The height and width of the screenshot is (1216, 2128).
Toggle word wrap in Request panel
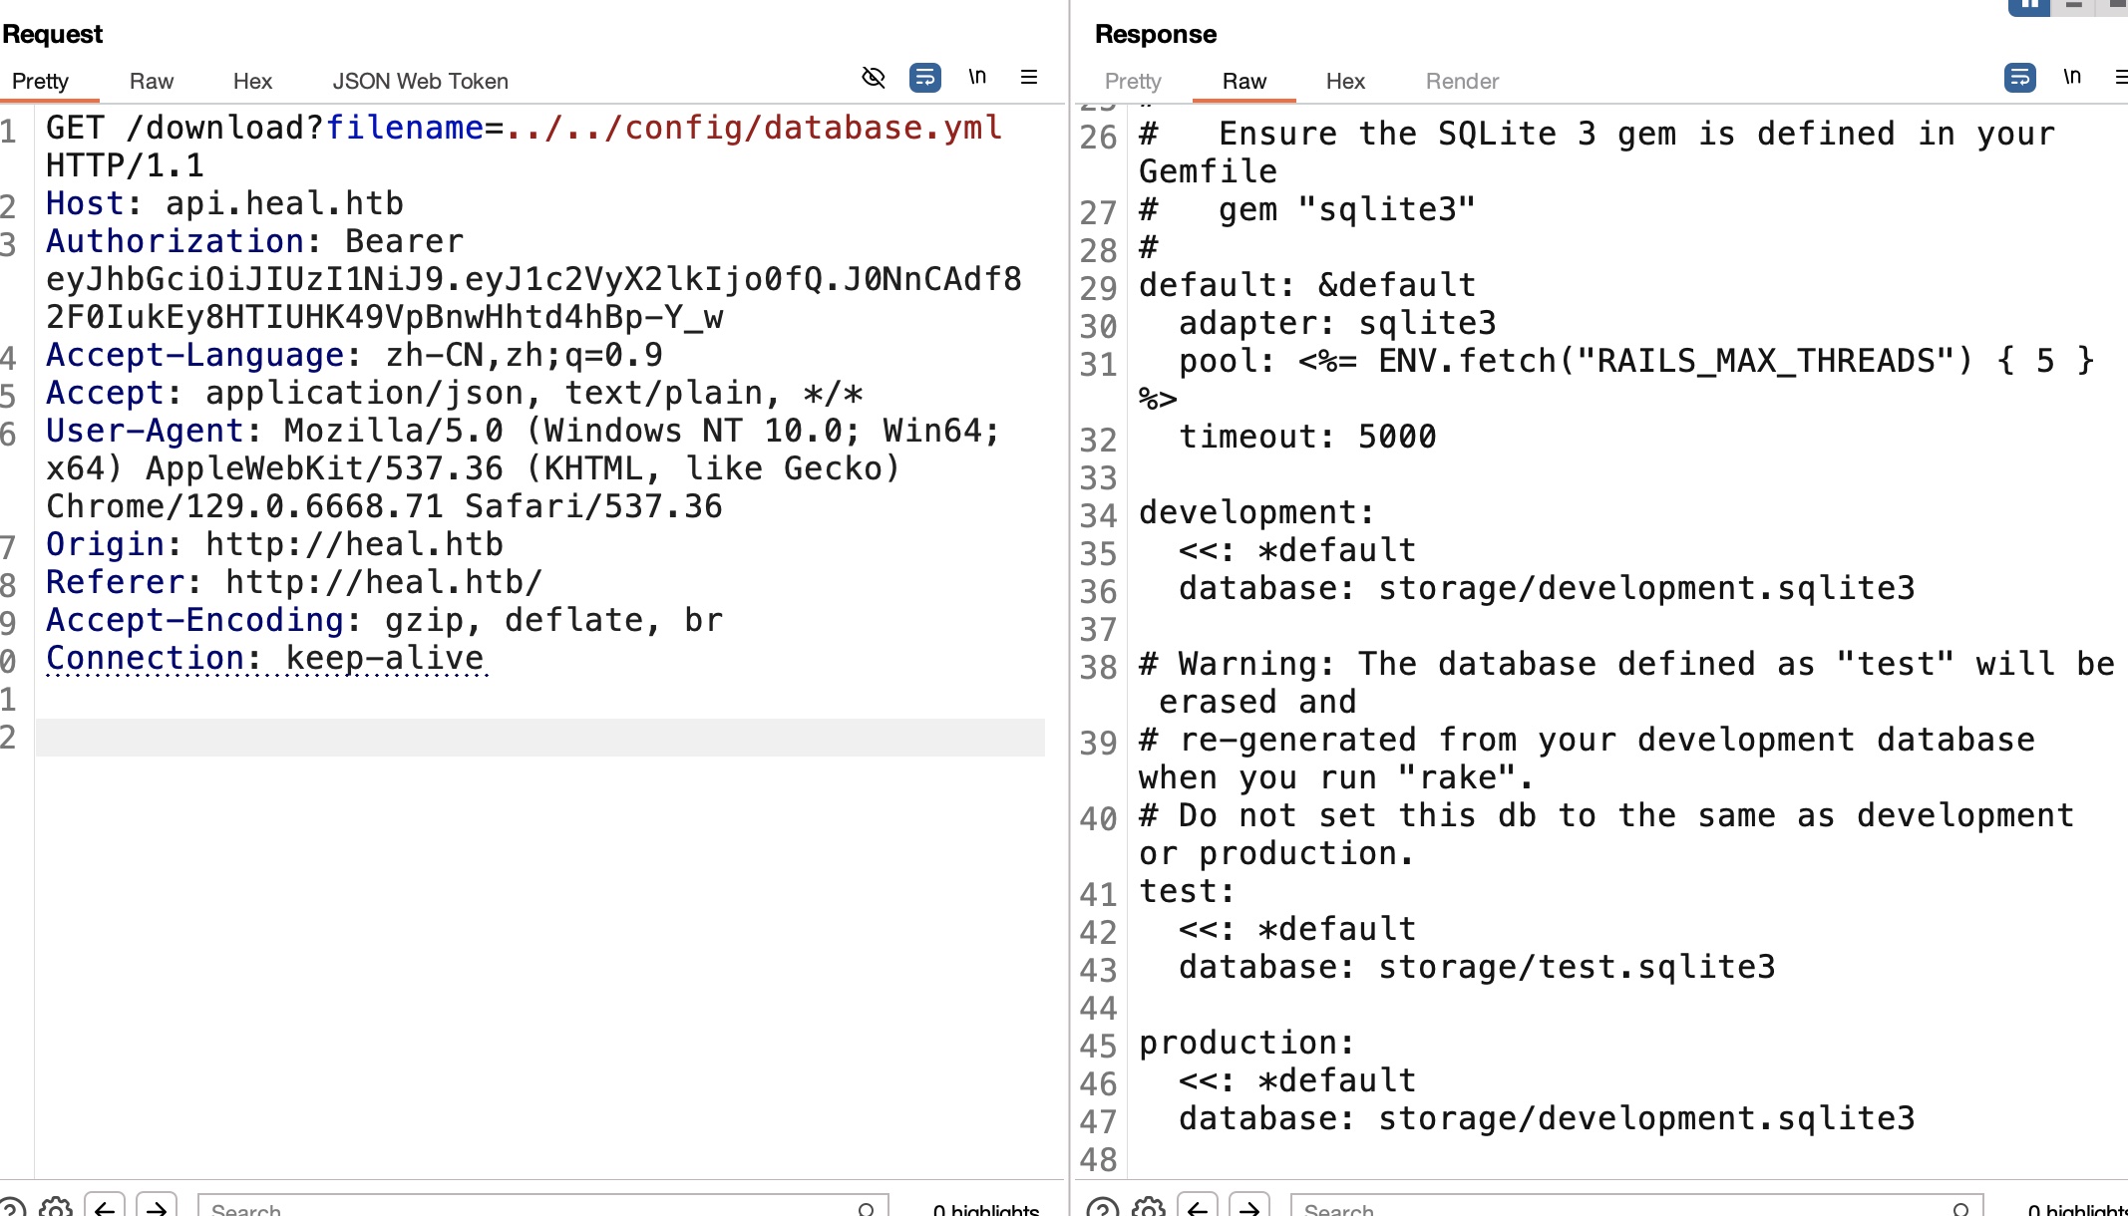(925, 78)
